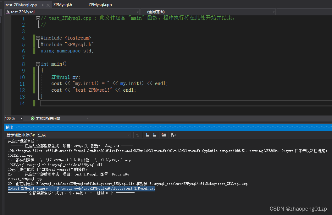
Task: Click the ZPMysql type on line 10
Action: [x=60, y=77]
